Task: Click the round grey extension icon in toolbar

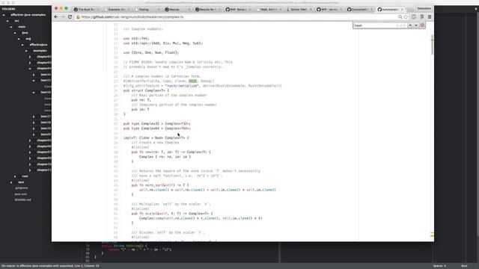Action: click(x=414, y=17)
